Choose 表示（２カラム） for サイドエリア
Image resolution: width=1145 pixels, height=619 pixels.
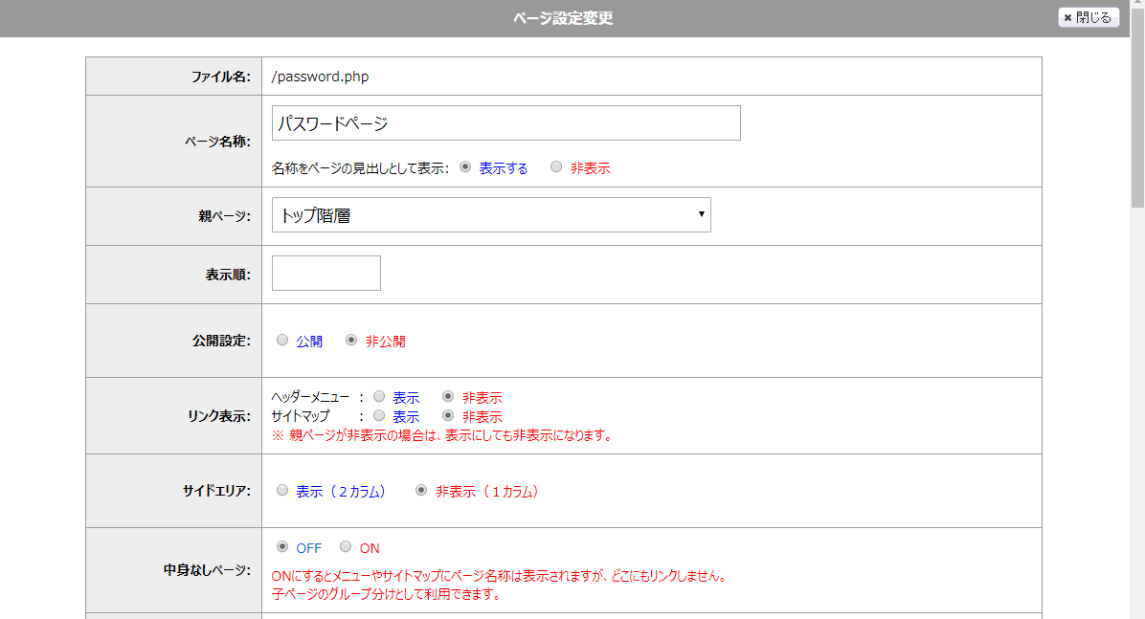click(x=282, y=491)
